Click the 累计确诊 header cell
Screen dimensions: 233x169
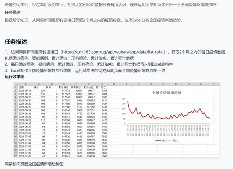point(63,88)
